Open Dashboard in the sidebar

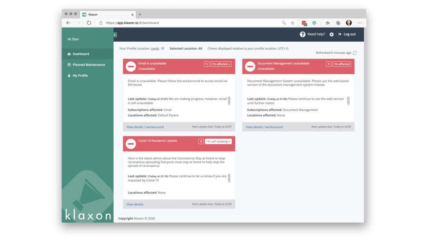point(88,54)
